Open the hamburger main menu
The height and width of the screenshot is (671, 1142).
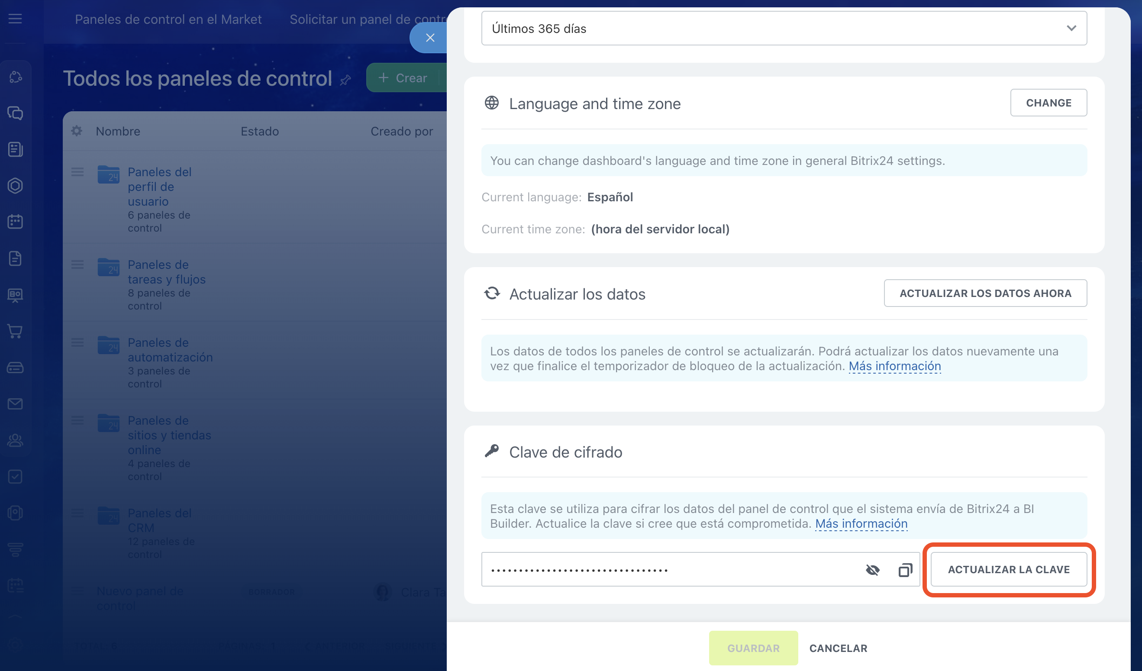point(16,19)
